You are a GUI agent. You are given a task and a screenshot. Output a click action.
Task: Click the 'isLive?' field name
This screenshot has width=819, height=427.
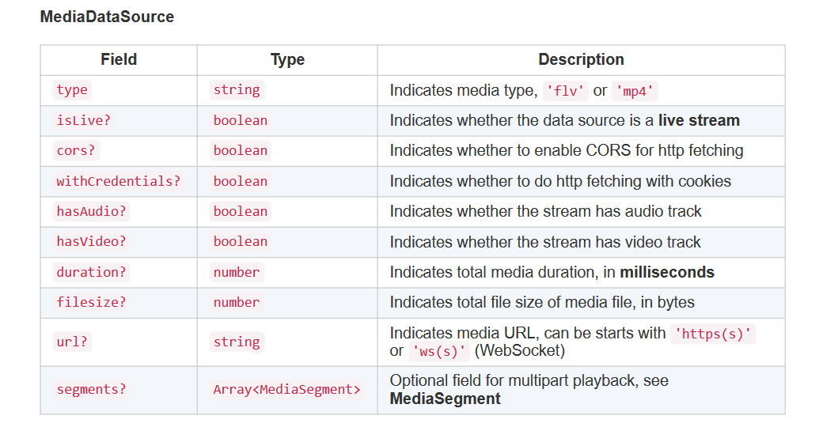pos(83,120)
